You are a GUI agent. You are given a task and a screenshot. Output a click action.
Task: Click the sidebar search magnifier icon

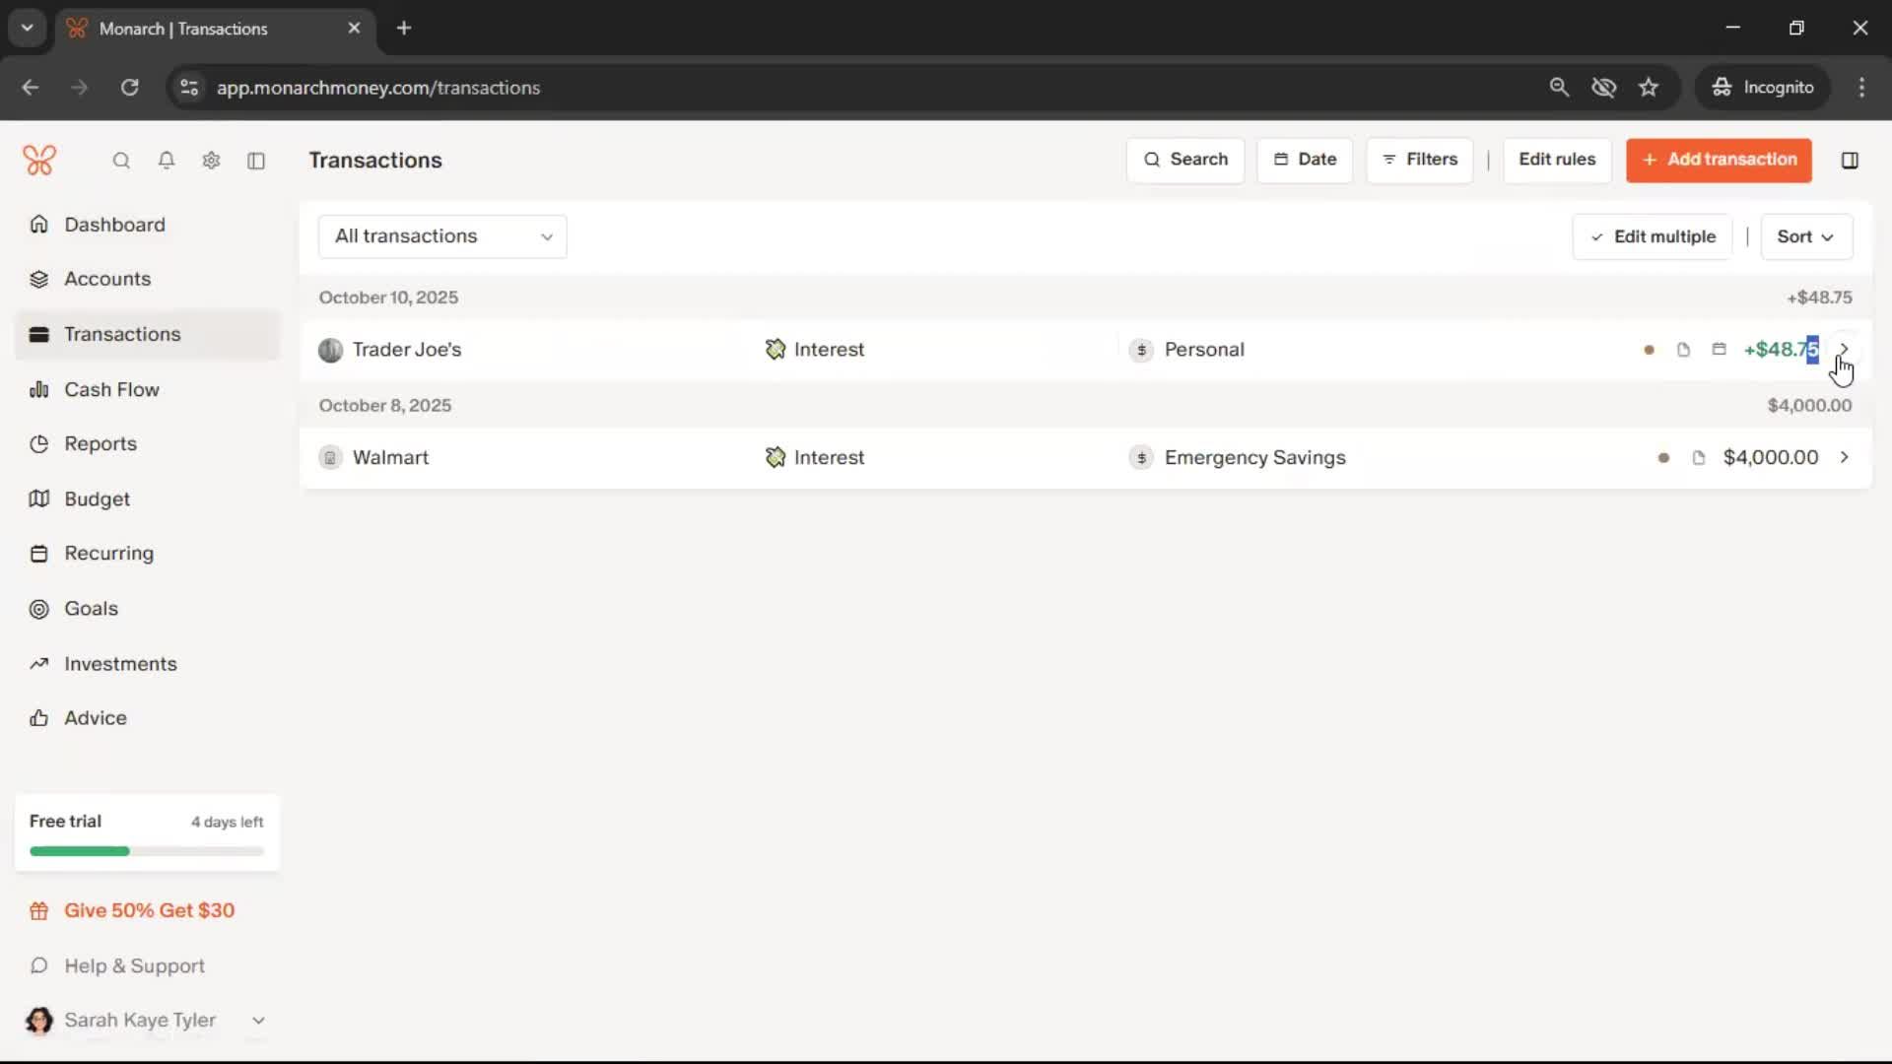(x=121, y=161)
